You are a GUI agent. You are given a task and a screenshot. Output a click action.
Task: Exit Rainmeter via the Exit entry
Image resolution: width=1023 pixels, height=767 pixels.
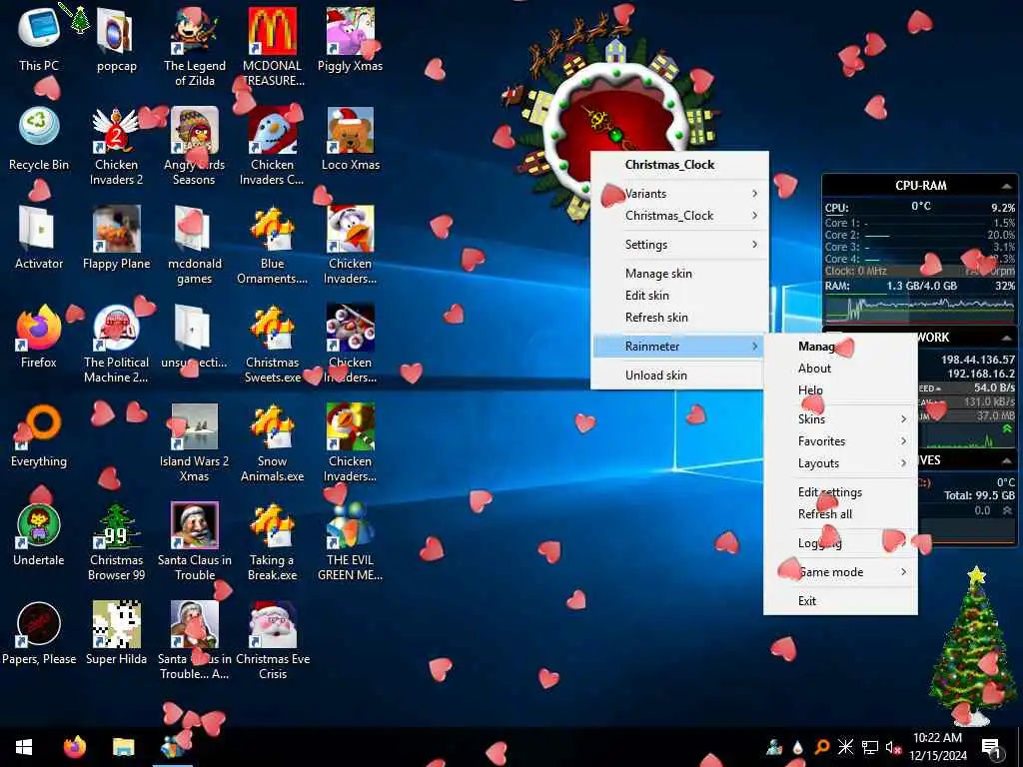click(x=840, y=600)
